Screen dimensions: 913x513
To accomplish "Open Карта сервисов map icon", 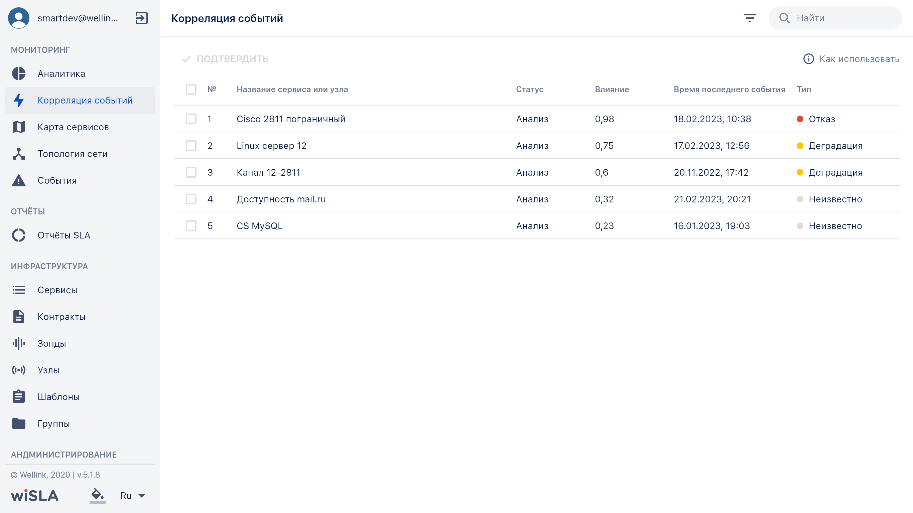I will 19,127.
